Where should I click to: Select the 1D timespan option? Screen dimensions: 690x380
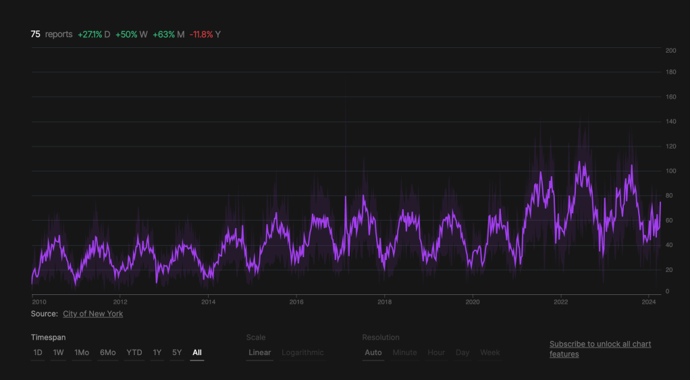[x=38, y=352]
